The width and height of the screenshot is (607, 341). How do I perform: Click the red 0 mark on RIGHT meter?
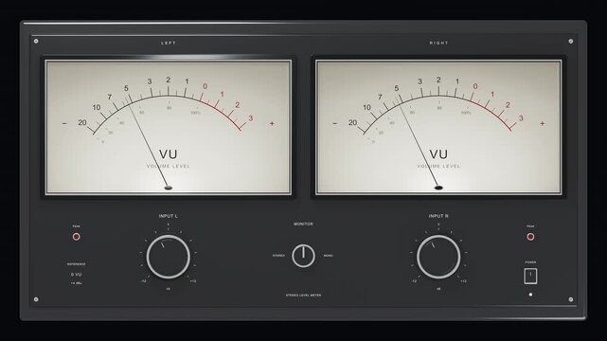475,86
